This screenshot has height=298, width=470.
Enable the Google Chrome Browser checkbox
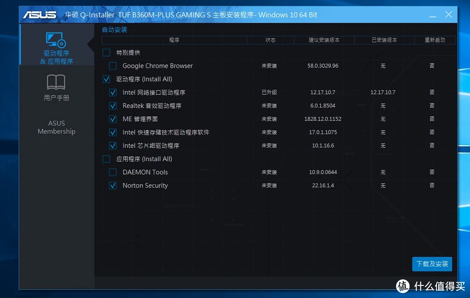[113, 66]
